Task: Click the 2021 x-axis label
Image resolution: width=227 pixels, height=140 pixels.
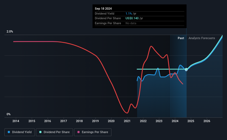Action: (127, 121)
